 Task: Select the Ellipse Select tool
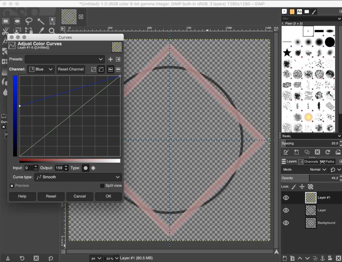click(x=17, y=21)
